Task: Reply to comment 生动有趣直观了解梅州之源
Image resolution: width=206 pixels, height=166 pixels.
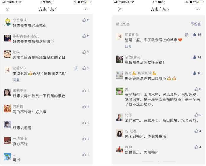Action: coord(16,80)
